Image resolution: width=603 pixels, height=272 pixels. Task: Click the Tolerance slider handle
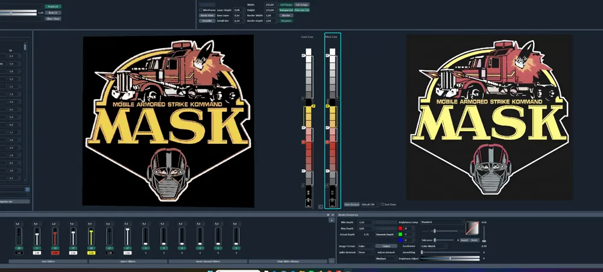click(x=435, y=240)
